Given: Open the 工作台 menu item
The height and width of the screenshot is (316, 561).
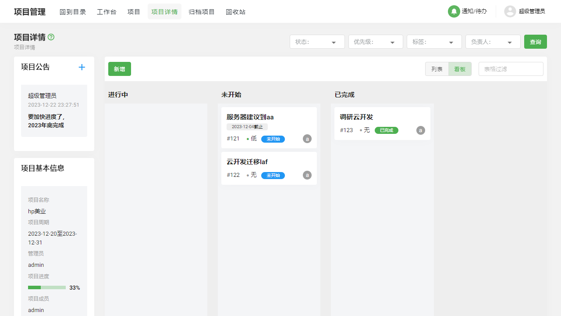Looking at the screenshot, I should [107, 12].
